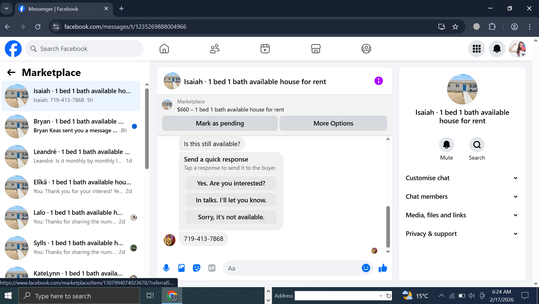
Task: Open the taskbar Address dropdown
Action: click(x=381, y=296)
